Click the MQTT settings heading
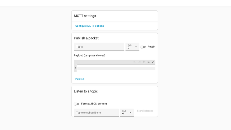The width and height of the screenshot is (231, 130). click(85, 16)
